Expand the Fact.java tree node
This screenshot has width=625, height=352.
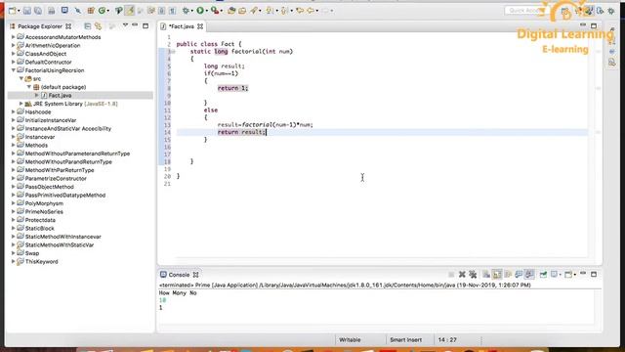click(x=37, y=96)
